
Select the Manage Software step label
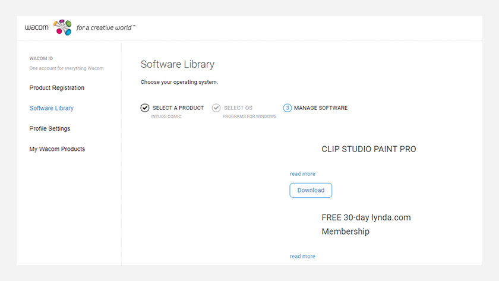click(x=321, y=108)
